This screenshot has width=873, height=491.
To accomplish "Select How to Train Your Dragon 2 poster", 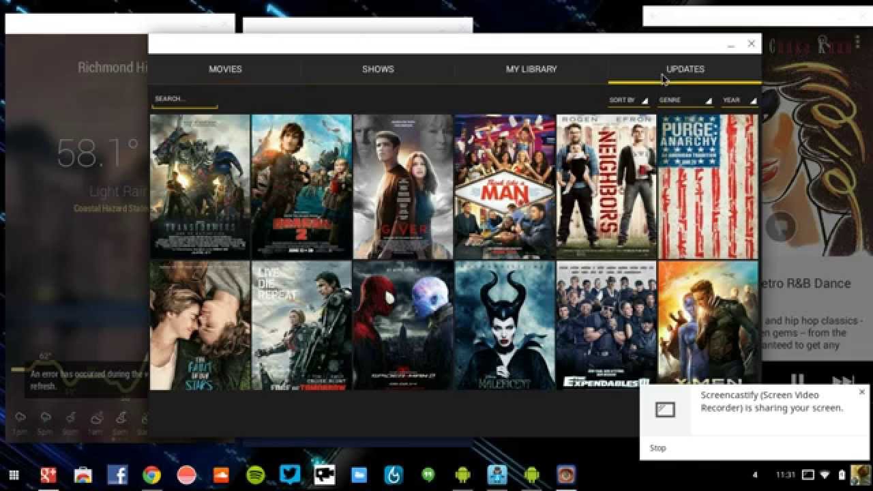I will coord(301,186).
